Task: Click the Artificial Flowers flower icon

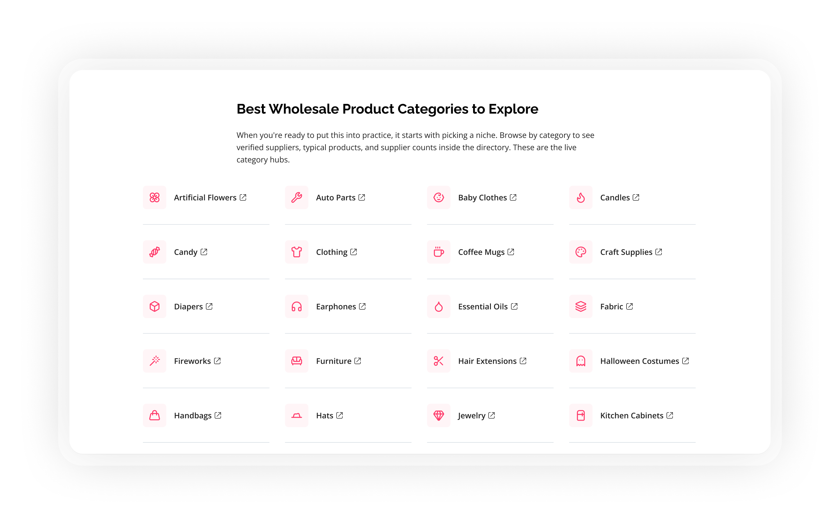Action: coord(155,197)
